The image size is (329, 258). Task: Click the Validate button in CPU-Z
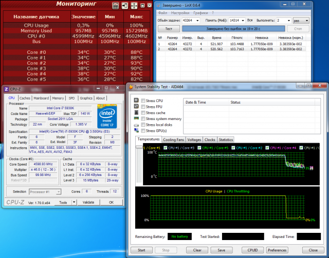88,202
